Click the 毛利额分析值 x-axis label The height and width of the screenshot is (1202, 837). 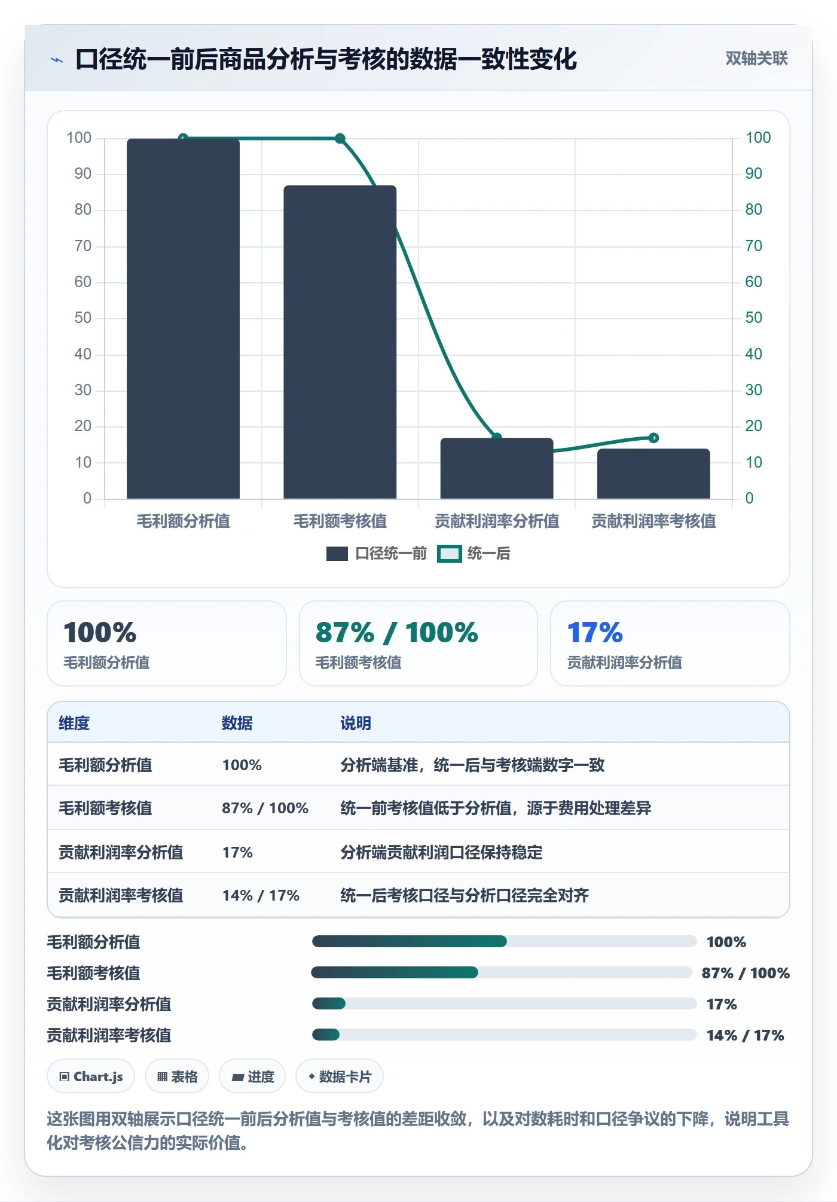click(183, 521)
